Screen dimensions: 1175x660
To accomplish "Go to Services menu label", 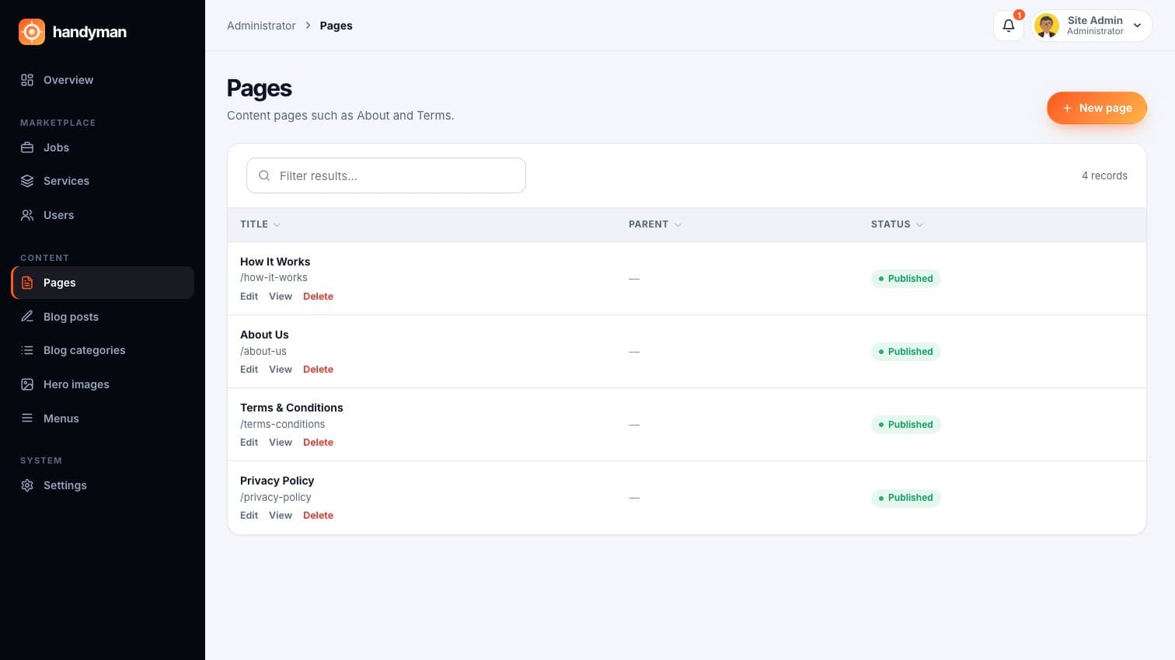I will point(66,181).
